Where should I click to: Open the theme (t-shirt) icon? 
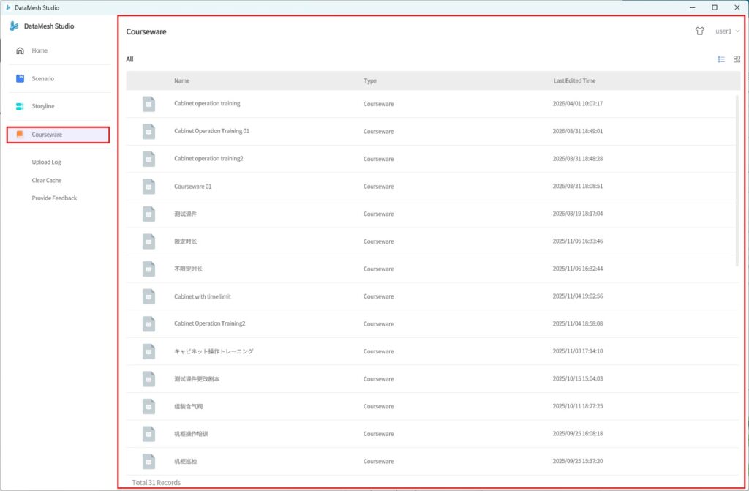[700, 31]
